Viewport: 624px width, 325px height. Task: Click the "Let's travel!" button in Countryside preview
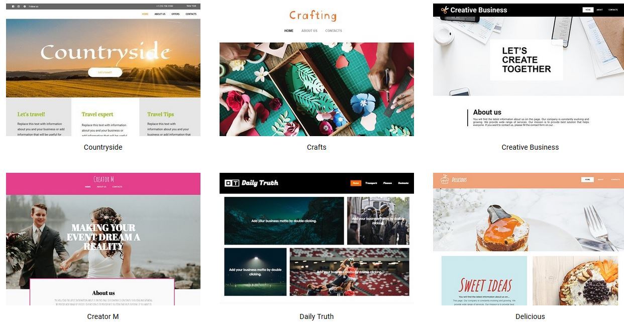pyautogui.click(x=105, y=72)
